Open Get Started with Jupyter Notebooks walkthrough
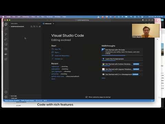The height and width of the screenshot is (124, 165). (122, 69)
